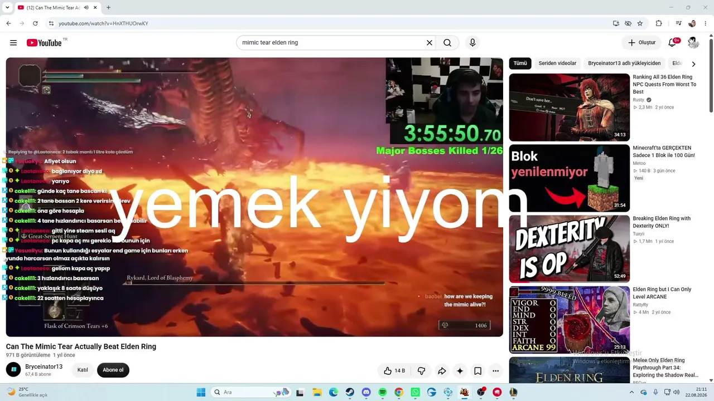Viewport: 714px width, 401px height.
Task: Open the Chrome profile avatar
Action: click(x=692, y=23)
